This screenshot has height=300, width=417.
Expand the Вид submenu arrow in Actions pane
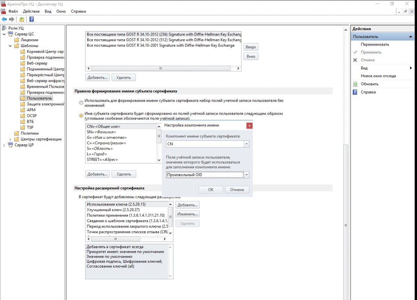pyautogui.click(x=411, y=68)
